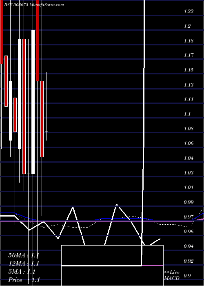This screenshot has height=286, width=204.
Task: Click the 0.97 price axis label
Action: tap(188, 217)
